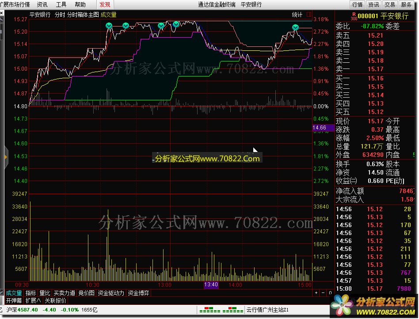Click the plus button to zoom chart
The width and height of the screenshot is (419, 319).
(x=316, y=293)
